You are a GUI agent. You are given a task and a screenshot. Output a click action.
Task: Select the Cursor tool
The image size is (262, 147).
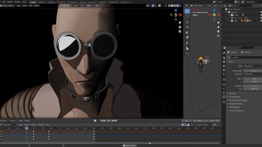(x=187, y=16)
